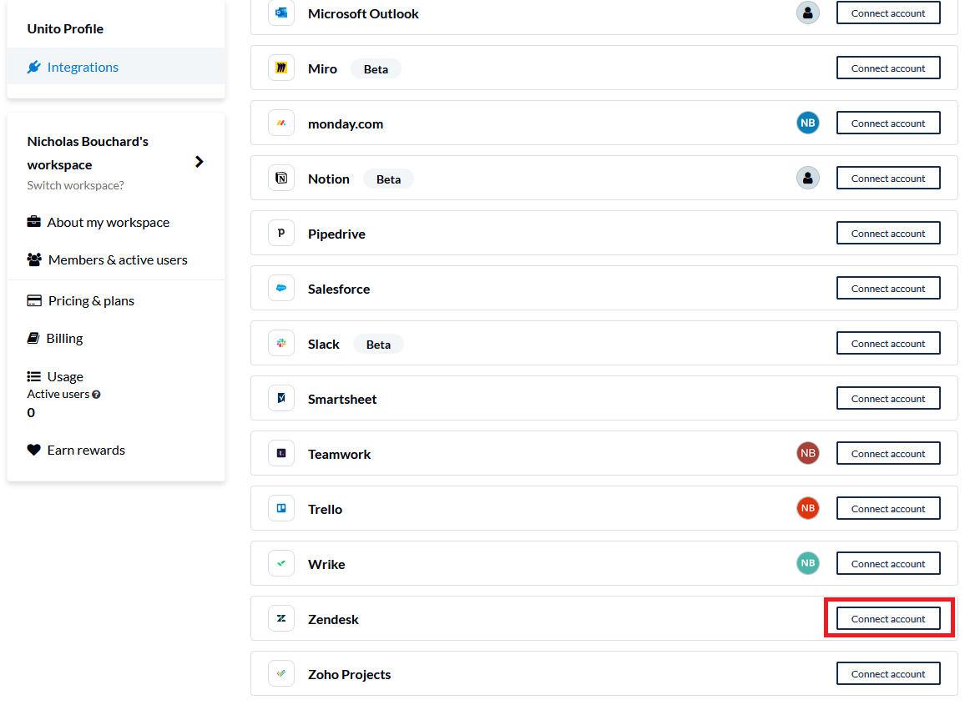Click the credit card icon for Pricing & plans
The image size is (965, 705).
(x=34, y=300)
